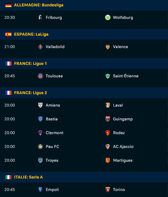168x197 pixels.
Task: Click the Martigues striped crest
Action: click(x=108, y=160)
